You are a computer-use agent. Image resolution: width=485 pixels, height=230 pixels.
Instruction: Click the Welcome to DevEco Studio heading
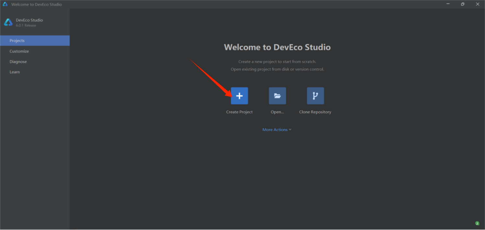tap(277, 47)
